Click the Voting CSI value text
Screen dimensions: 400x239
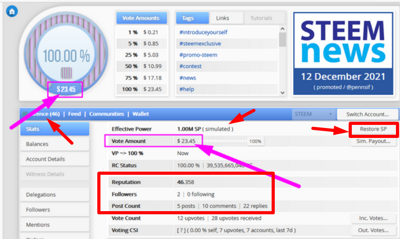pyautogui.click(x=236, y=230)
